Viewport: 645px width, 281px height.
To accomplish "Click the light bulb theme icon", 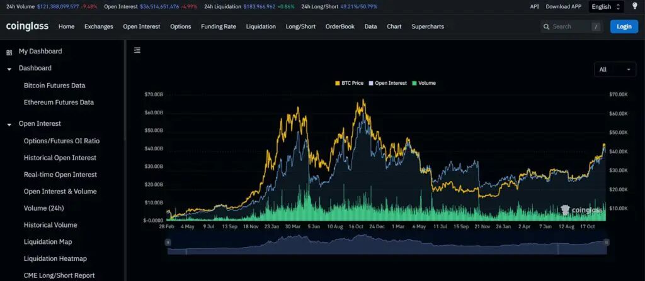I will [634, 6].
